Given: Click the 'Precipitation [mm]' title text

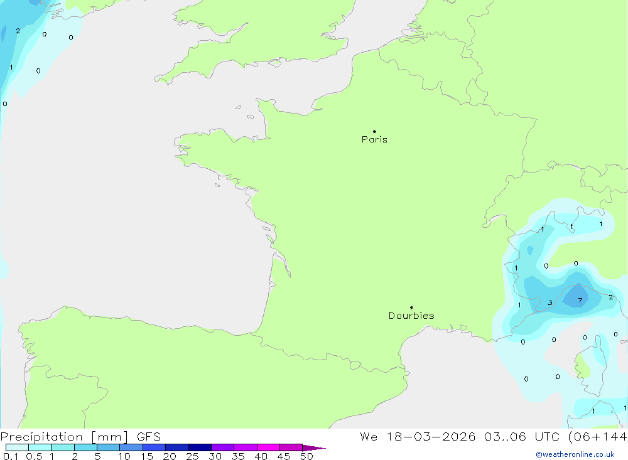Looking at the screenshot, I should (64, 436).
